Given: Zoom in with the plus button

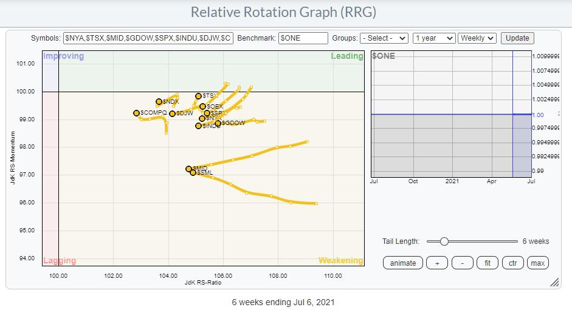Looking at the screenshot, I should click(437, 263).
